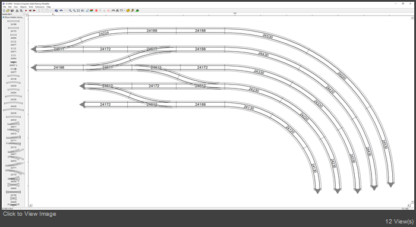The height and width of the screenshot is (227, 416).
Task: Click the Click to View Image link
Action: [30, 214]
